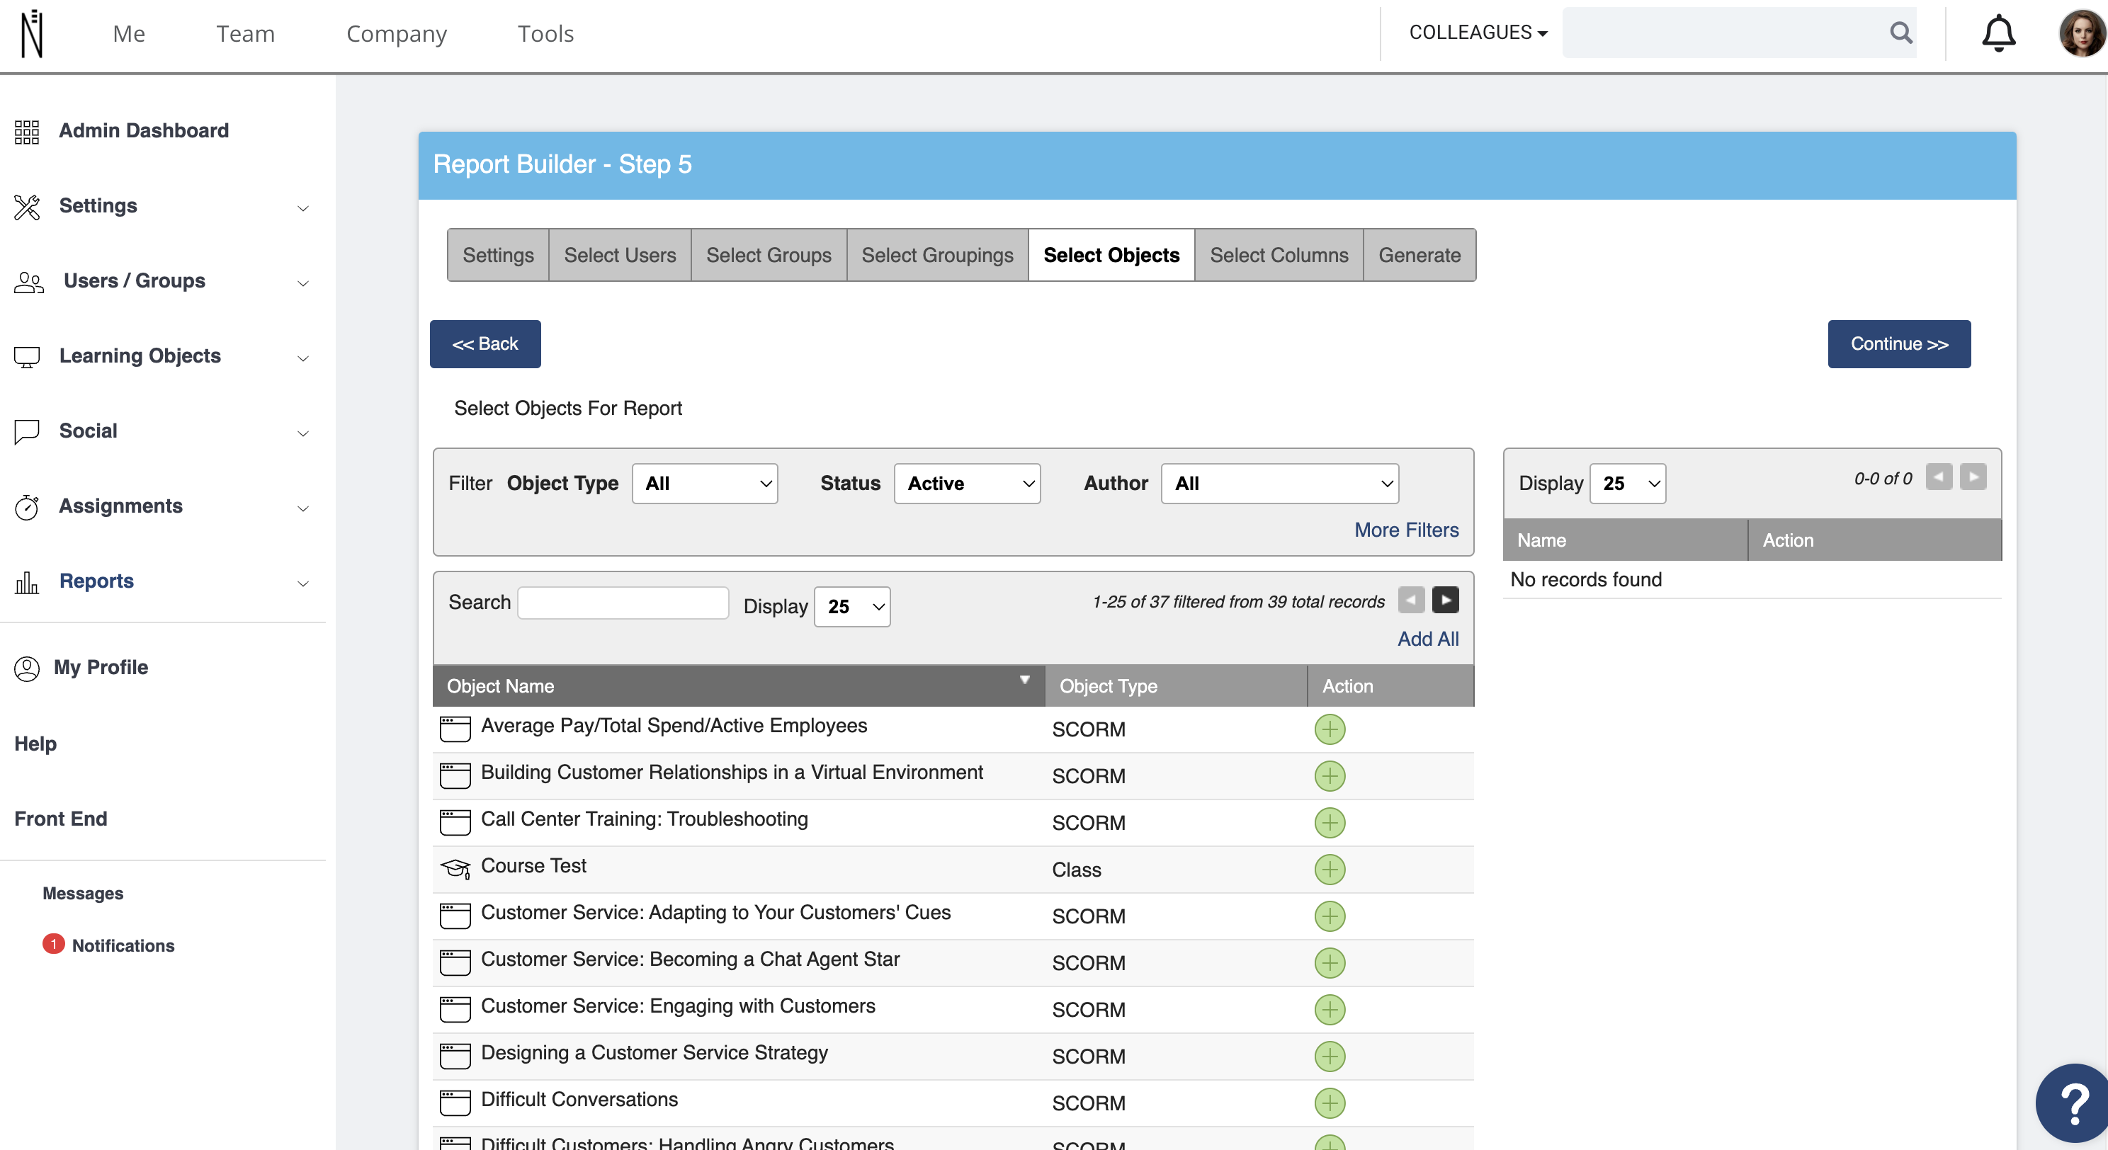
Task: Change Display count in selected objects panel
Action: click(x=1627, y=484)
